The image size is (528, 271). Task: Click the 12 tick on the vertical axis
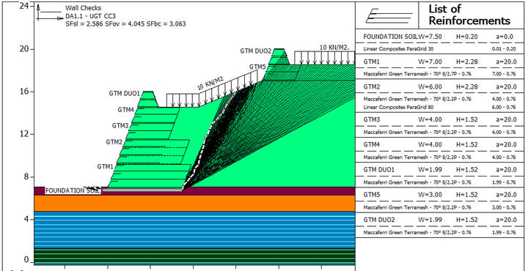click(25, 134)
